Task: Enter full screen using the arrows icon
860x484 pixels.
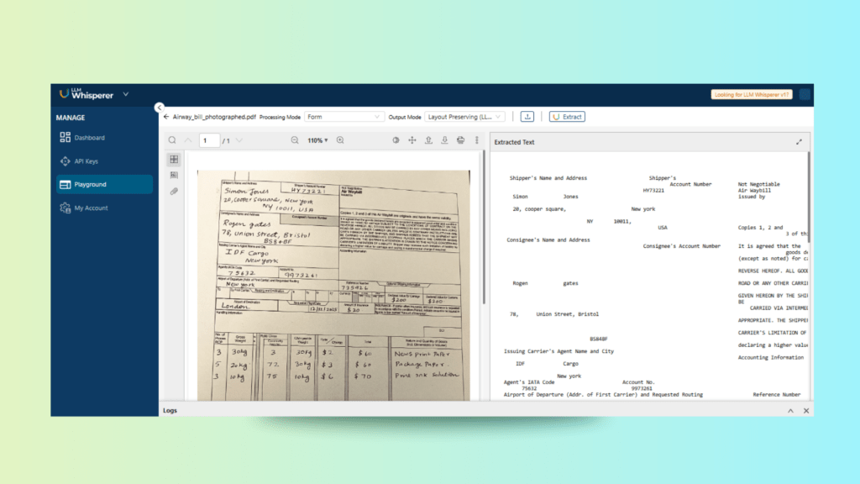Action: (412, 140)
